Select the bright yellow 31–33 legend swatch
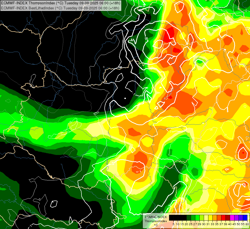 pos(210,218)
